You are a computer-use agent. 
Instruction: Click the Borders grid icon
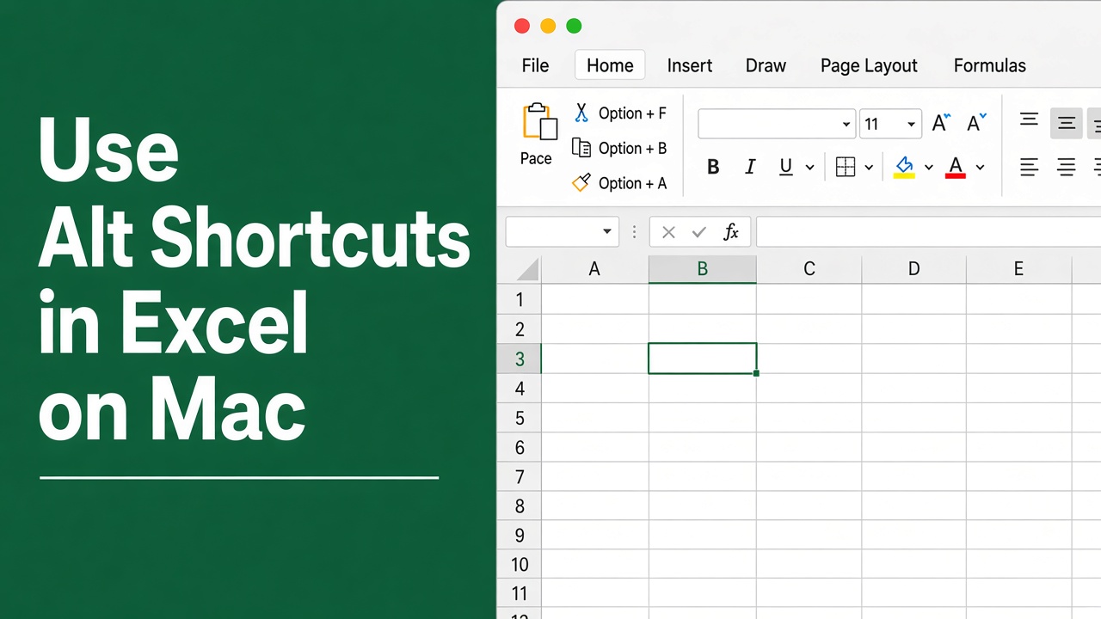click(x=846, y=168)
